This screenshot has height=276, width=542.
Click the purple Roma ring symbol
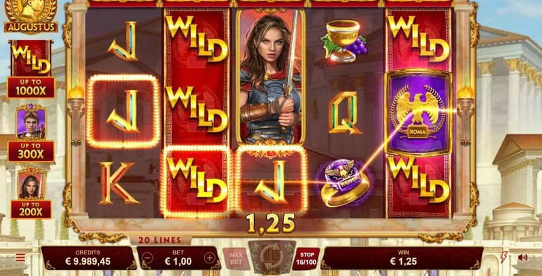(344, 183)
